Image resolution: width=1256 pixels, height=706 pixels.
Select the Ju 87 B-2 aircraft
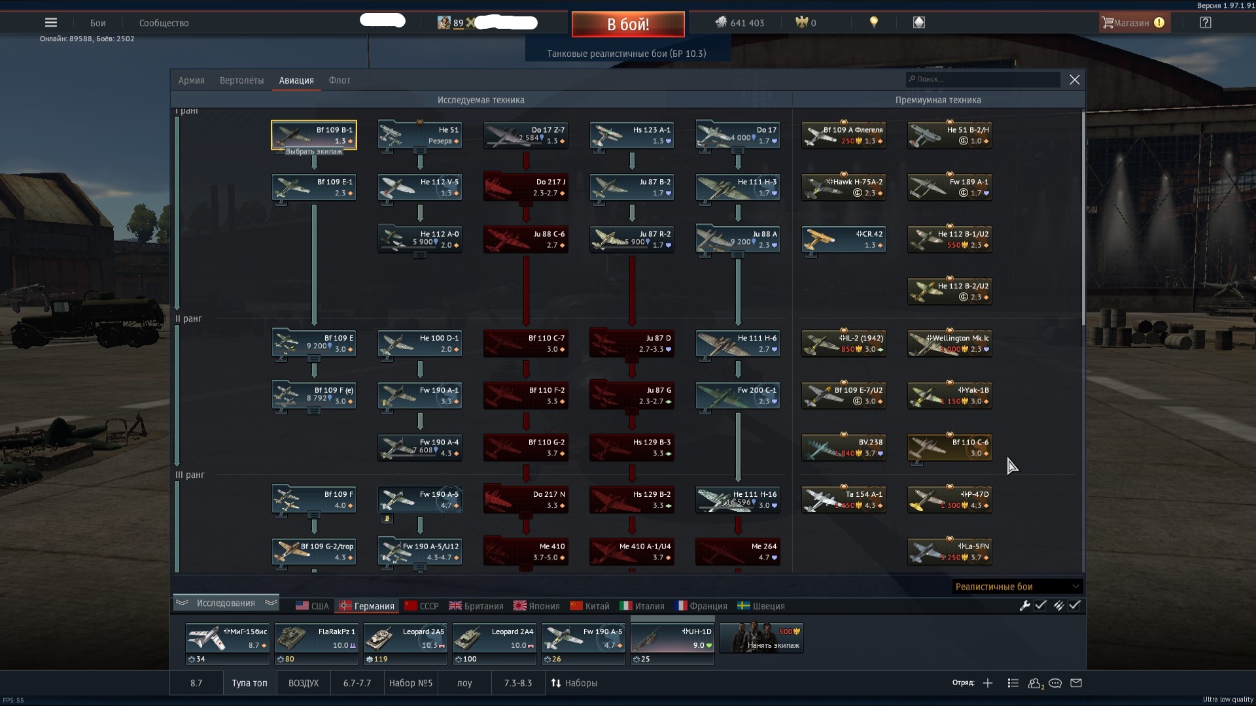[x=632, y=187]
